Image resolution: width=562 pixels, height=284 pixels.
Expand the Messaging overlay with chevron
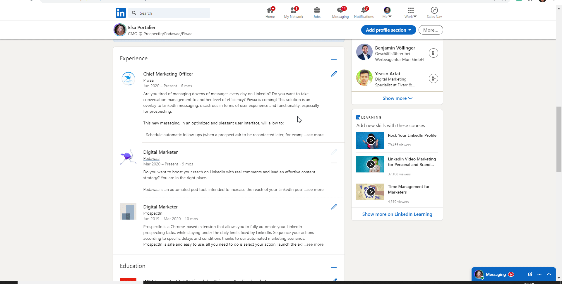pos(549,274)
